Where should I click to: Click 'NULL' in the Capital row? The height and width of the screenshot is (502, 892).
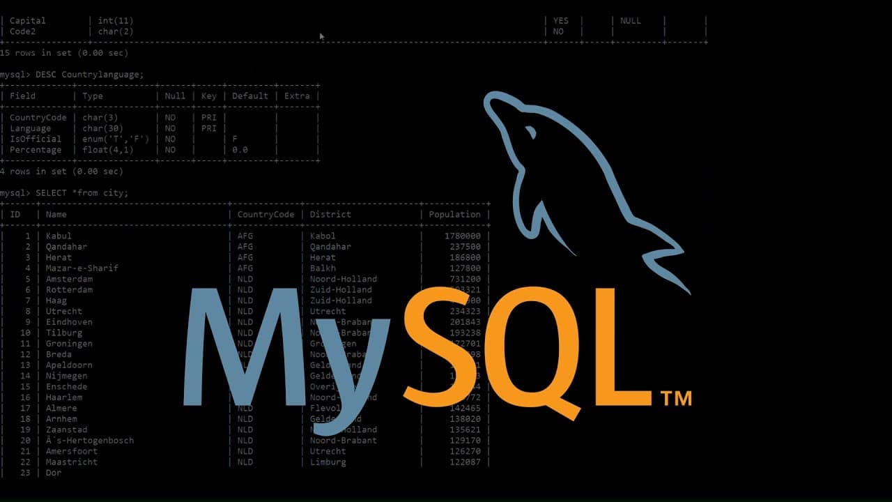click(631, 21)
